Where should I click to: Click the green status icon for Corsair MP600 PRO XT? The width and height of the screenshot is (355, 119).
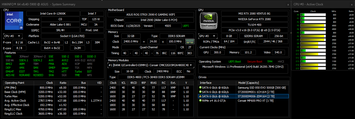pyautogui.click(x=200, y=101)
